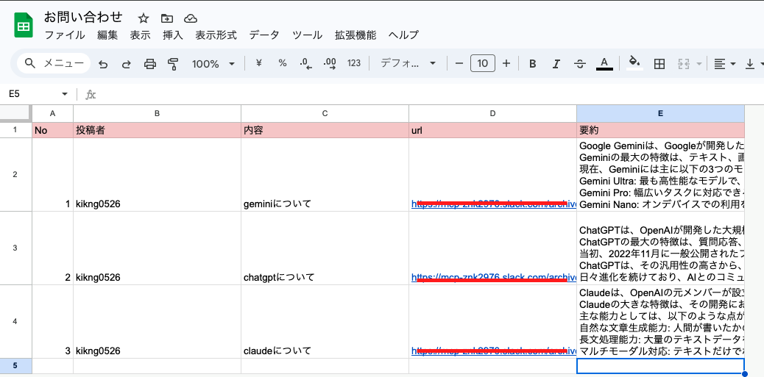764x377 pixels.
Task: Select row 4 header
Action: point(15,322)
